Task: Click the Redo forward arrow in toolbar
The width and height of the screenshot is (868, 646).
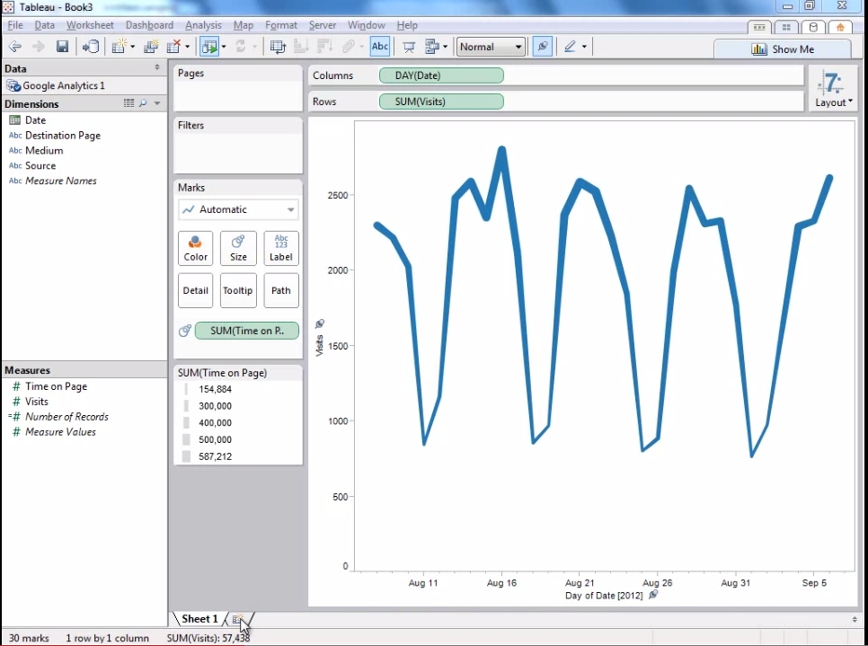Action: pyautogui.click(x=39, y=47)
